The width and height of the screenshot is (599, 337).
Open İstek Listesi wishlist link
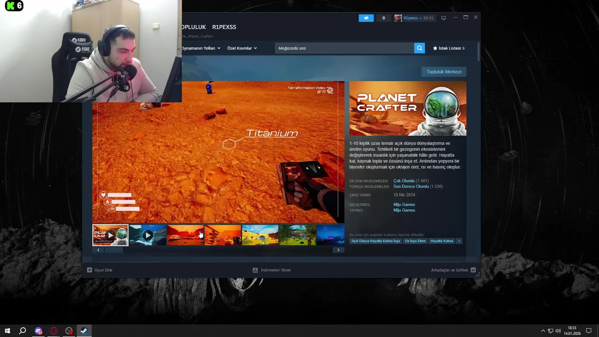point(449,48)
